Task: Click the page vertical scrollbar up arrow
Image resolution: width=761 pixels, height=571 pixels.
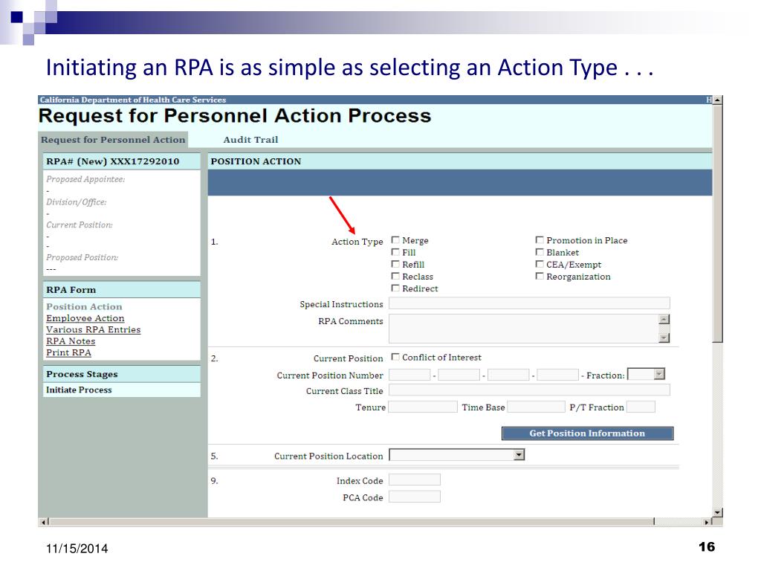Action: [x=717, y=100]
